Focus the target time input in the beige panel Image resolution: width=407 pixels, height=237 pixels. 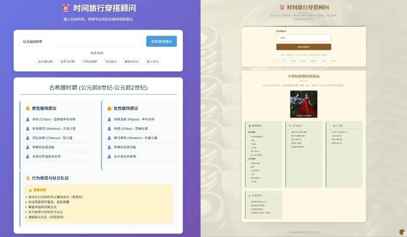click(303, 38)
